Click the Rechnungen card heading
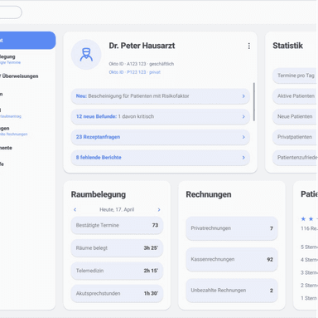318x318 pixels. [x=209, y=194]
